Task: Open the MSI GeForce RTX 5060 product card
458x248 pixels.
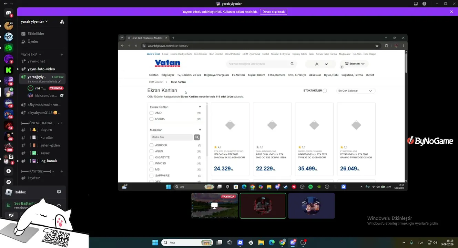Action: pos(230,139)
